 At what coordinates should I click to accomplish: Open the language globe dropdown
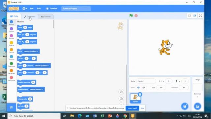point(25,9)
